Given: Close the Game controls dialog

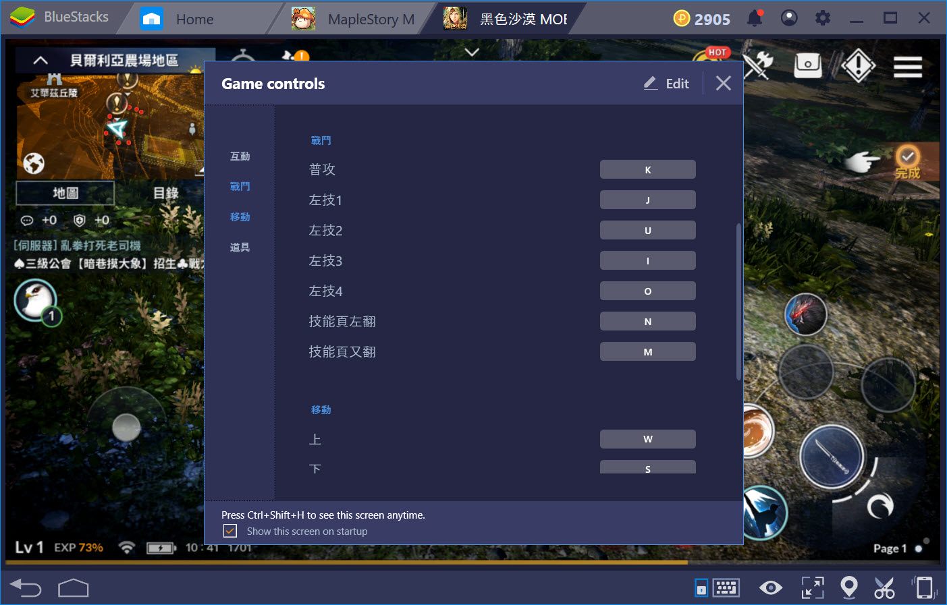Looking at the screenshot, I should pyautogui.click(x=724, y=84).
